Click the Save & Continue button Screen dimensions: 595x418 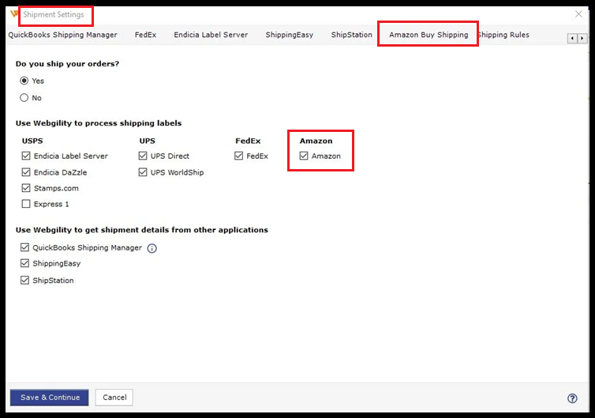coord(50,397)
